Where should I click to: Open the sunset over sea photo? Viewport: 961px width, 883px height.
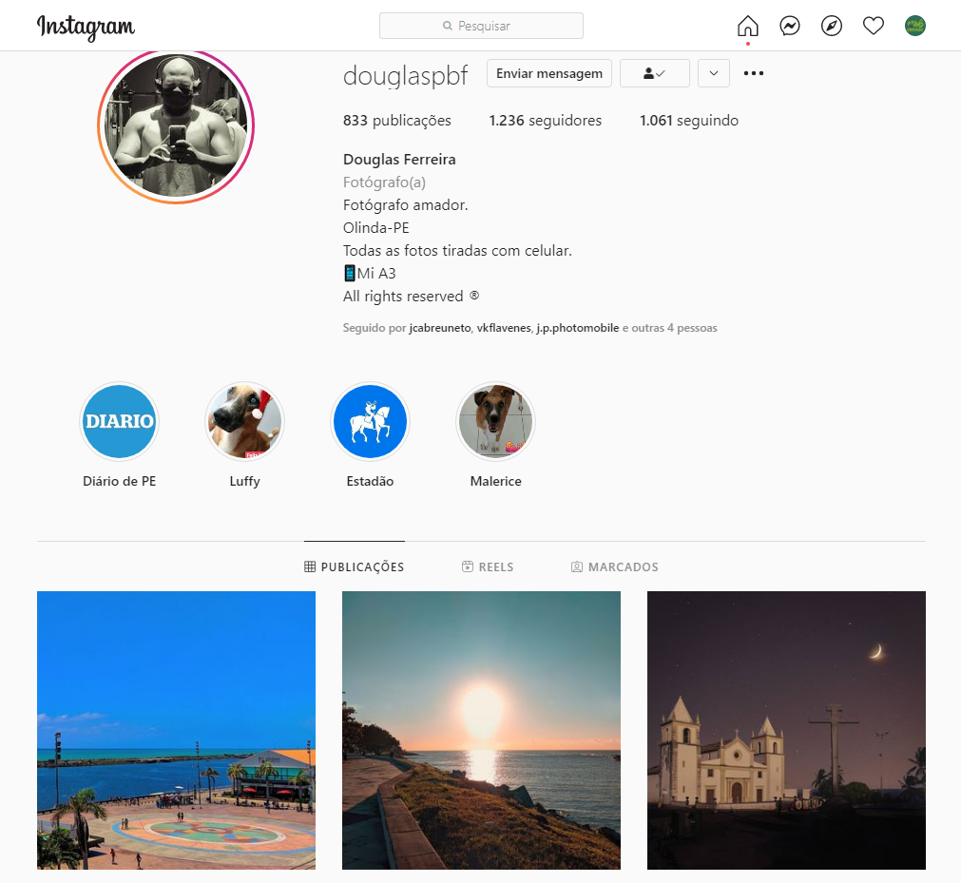click(481, 730)
